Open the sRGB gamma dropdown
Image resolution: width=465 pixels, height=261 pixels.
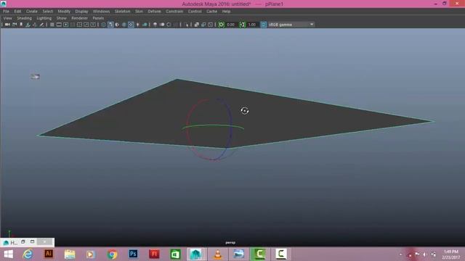(x=291, y=25)
